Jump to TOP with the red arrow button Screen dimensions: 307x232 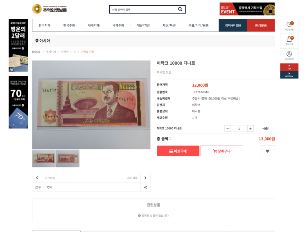click(289, 67)
